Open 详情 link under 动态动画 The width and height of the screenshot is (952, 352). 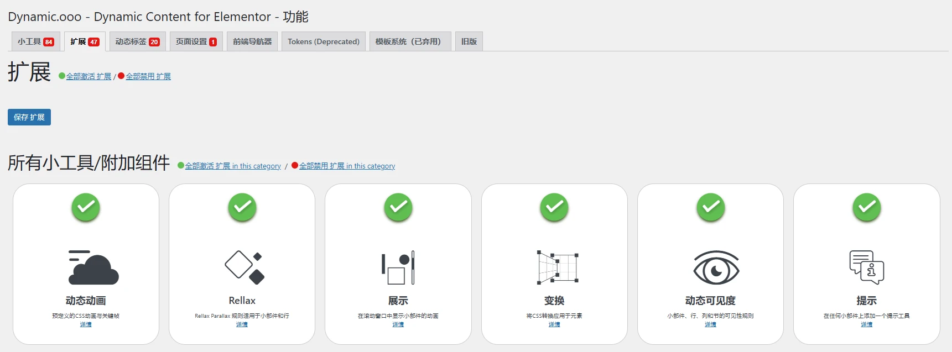click(x=86, y=324)
